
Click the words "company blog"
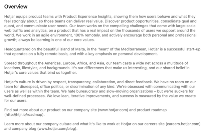click(x=23, y=128)
